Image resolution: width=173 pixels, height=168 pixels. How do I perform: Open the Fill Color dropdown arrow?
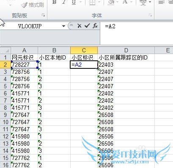point(117,2)
